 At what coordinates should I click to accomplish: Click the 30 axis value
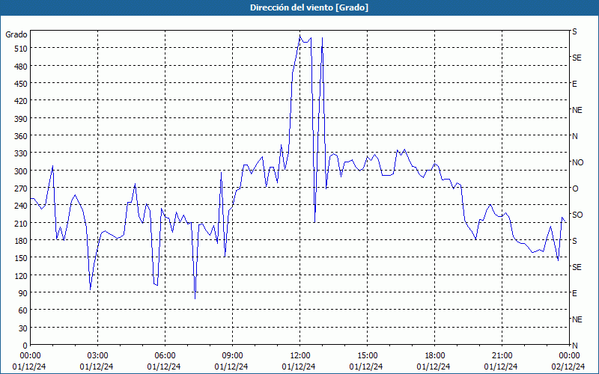pos(22,328)
